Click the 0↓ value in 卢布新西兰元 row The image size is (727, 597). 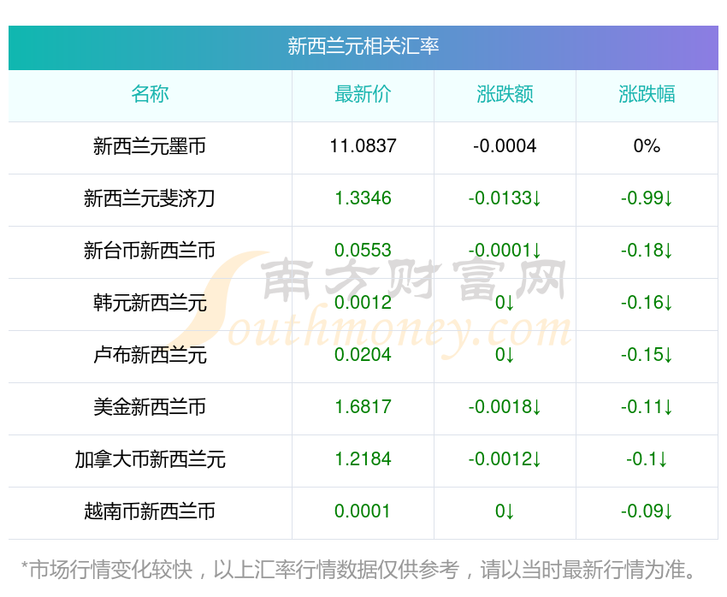(505, 355)
